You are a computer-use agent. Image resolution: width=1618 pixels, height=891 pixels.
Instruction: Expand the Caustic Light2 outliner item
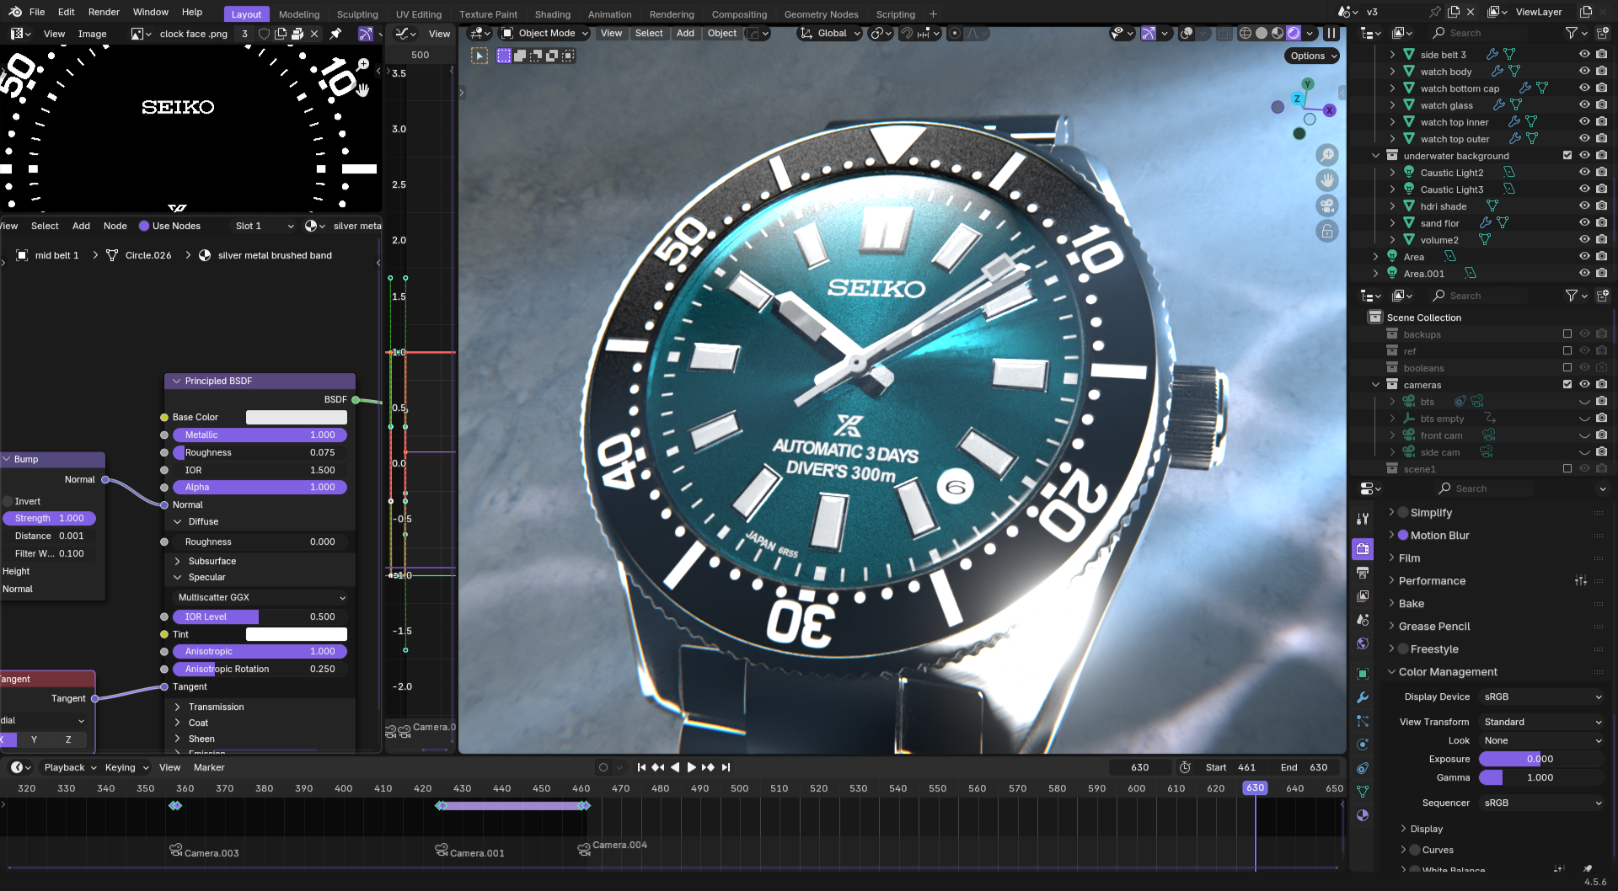[x=1392, y=173]
